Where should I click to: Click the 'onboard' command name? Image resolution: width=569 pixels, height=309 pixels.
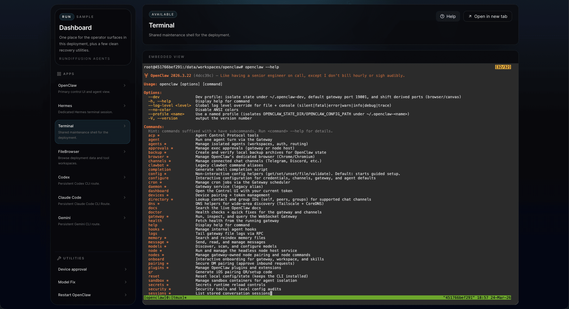156,259
